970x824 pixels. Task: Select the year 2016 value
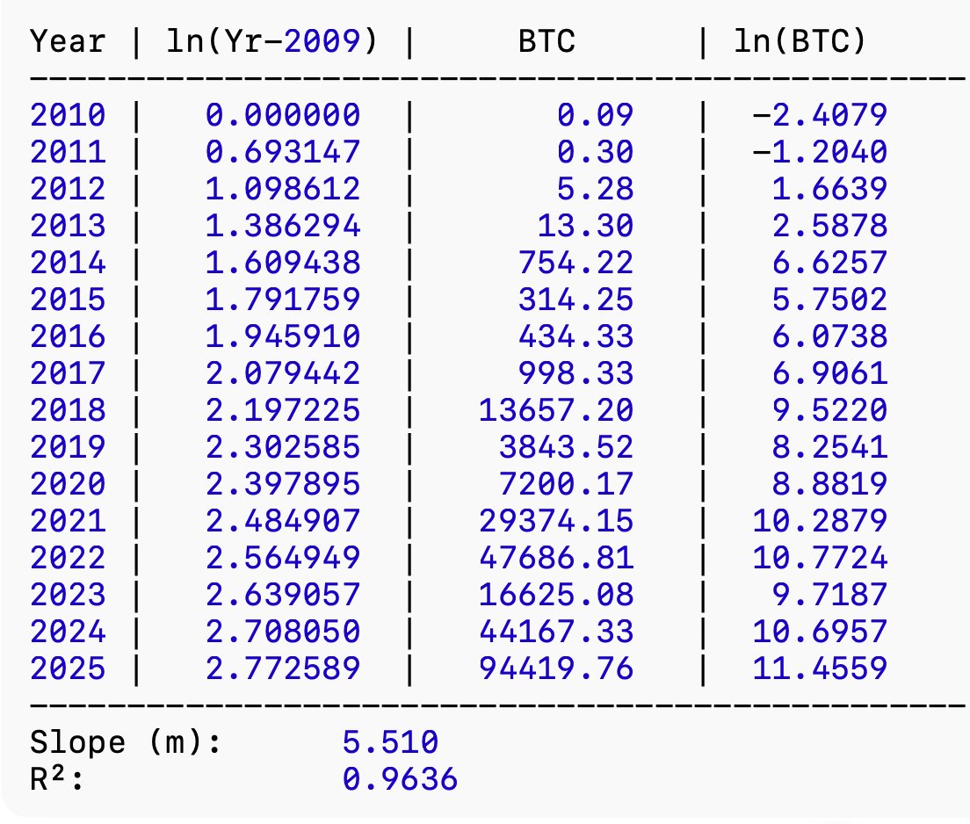click(x=68, y=336)
